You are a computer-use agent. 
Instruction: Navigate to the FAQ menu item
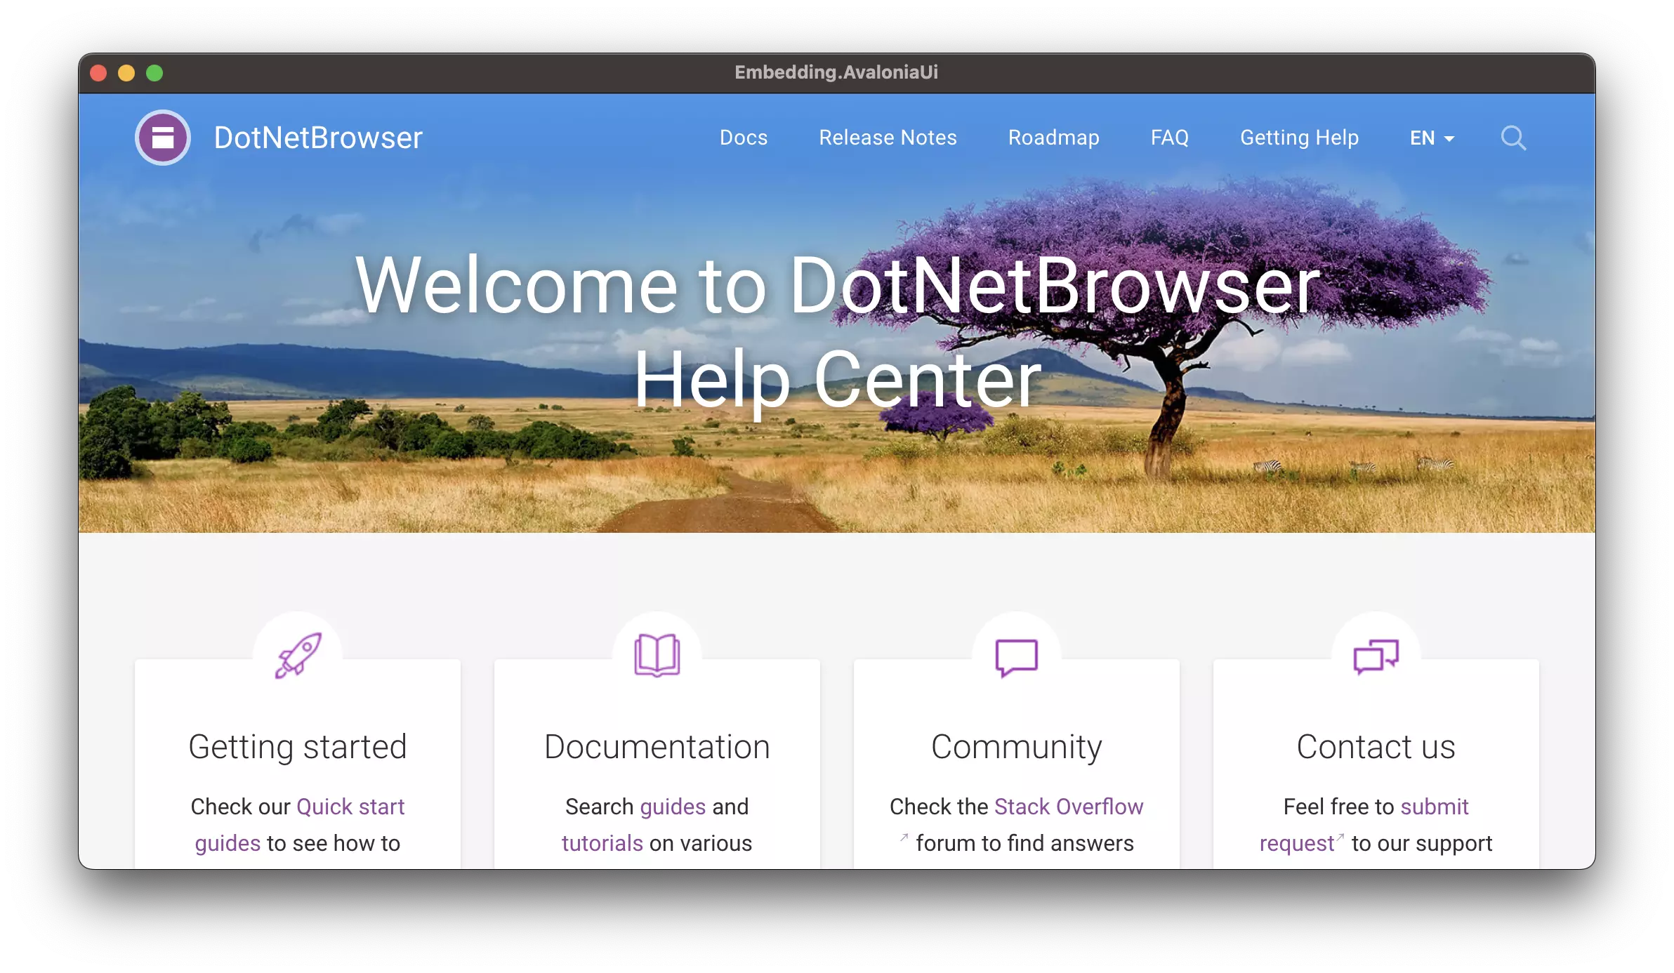(1170, 138)
